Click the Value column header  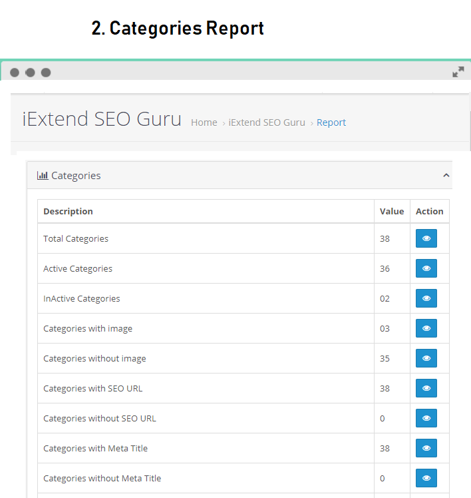point(392,212)
